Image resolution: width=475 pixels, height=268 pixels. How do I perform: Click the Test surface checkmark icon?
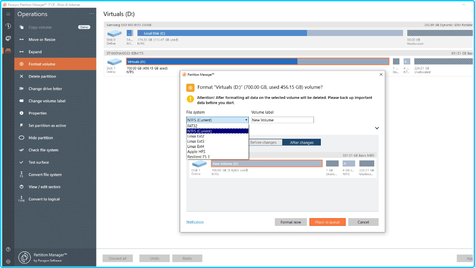click(21, 162)
